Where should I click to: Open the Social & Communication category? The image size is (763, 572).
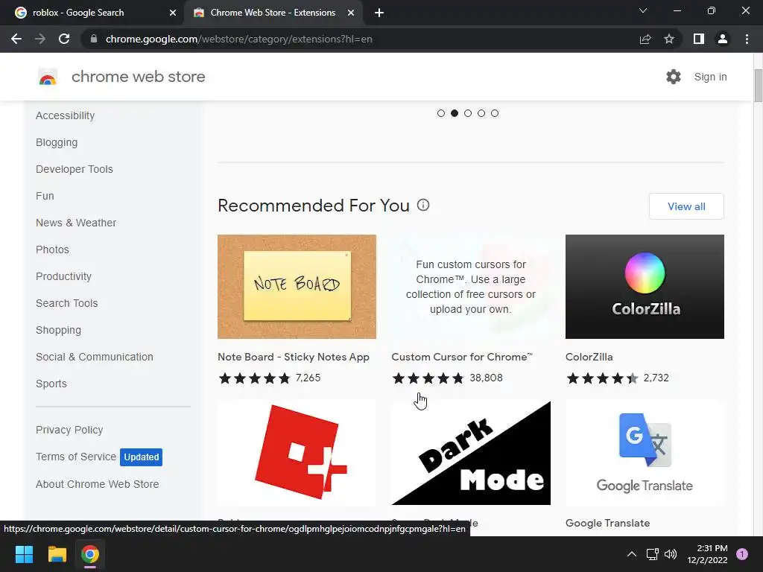click(95, 357)
